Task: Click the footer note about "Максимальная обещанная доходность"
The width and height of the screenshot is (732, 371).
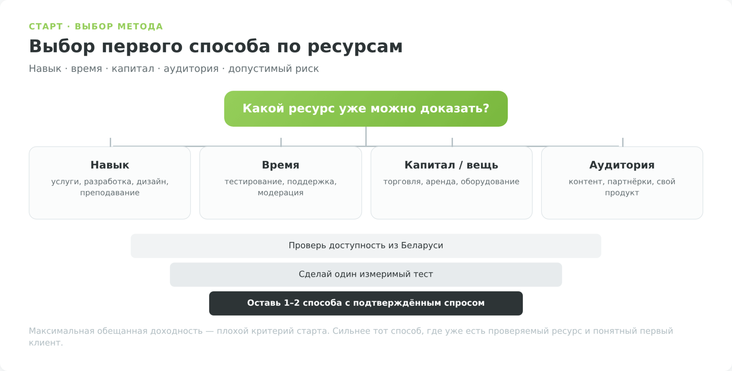Action: click(351, 337)
